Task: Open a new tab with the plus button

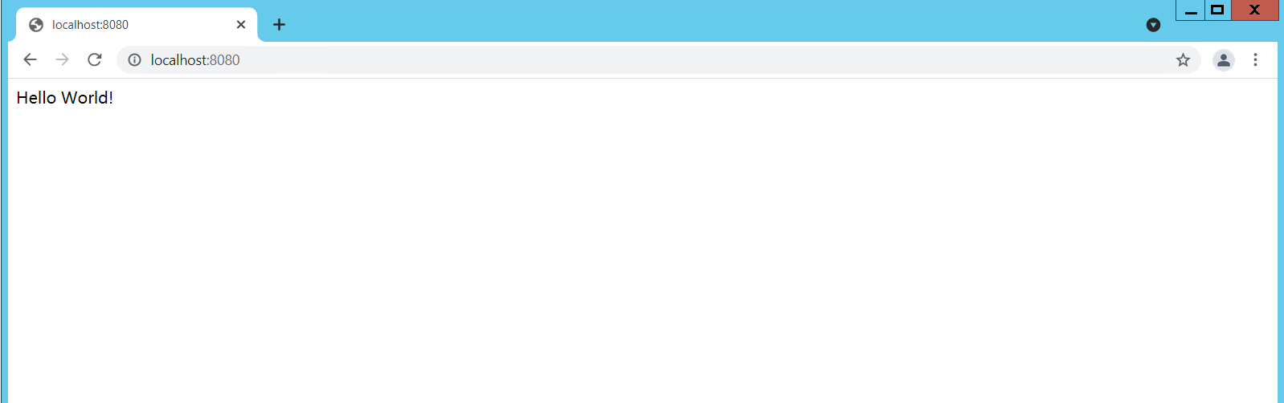Action: click(279, 25)
